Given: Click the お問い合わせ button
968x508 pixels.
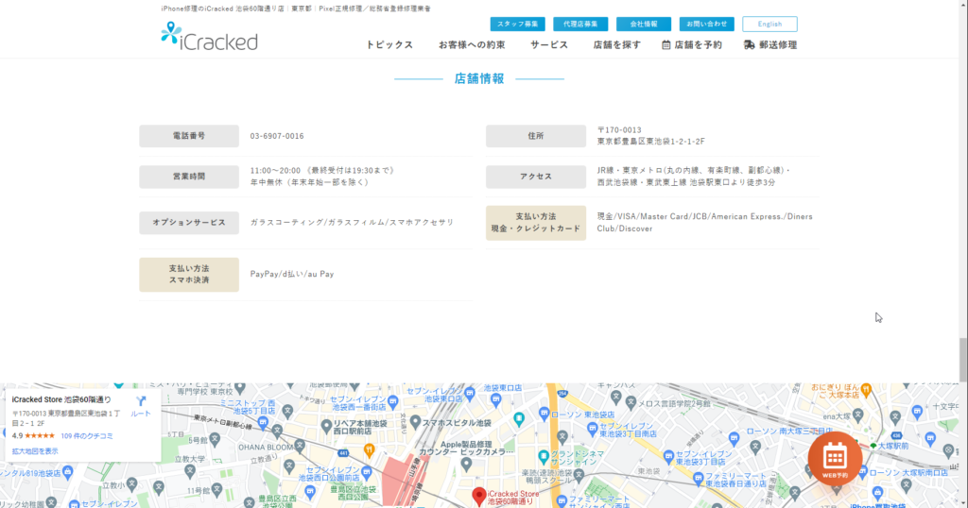Looking at the screenshot, I should [707, 24].
